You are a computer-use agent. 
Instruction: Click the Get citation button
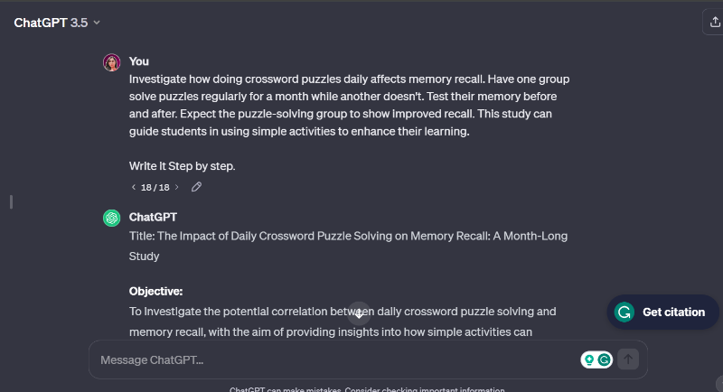[x=662, y=312]
